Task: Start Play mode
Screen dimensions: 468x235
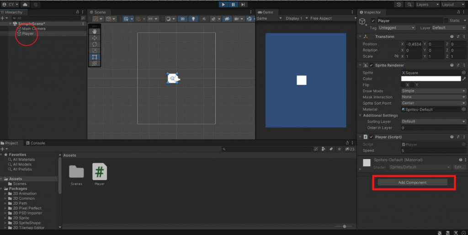Action: click(223, 5)
